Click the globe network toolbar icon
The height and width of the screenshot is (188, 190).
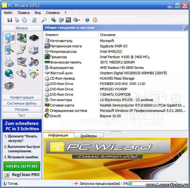click(x=54, y=20)
